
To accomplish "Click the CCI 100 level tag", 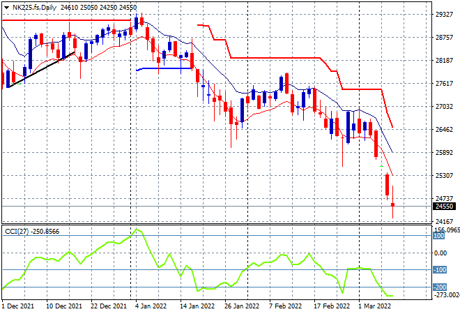I will coord(439,236).
